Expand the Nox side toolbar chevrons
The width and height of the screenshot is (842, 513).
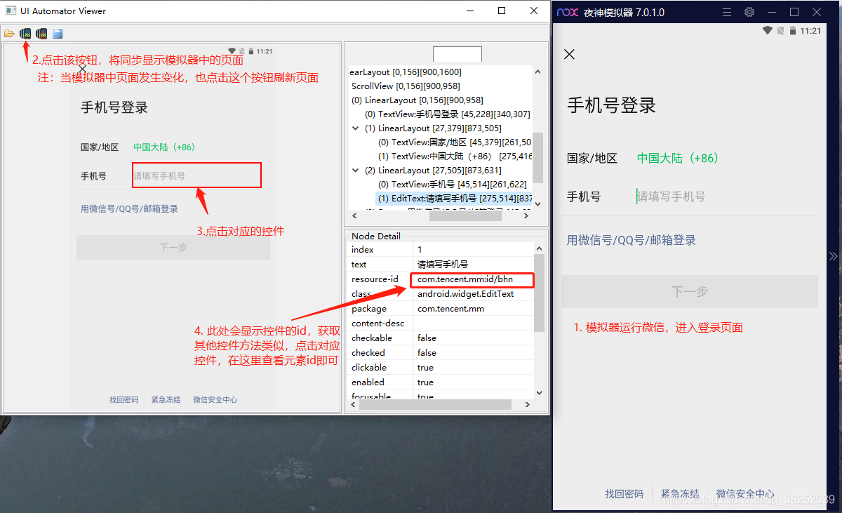834,256
